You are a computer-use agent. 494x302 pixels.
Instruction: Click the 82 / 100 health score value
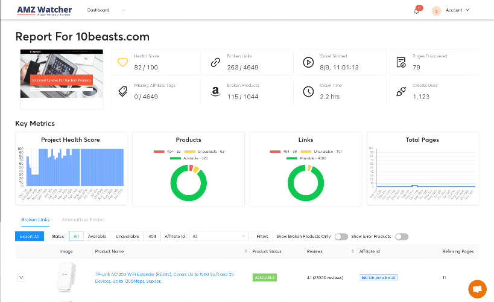pos(146,67)
